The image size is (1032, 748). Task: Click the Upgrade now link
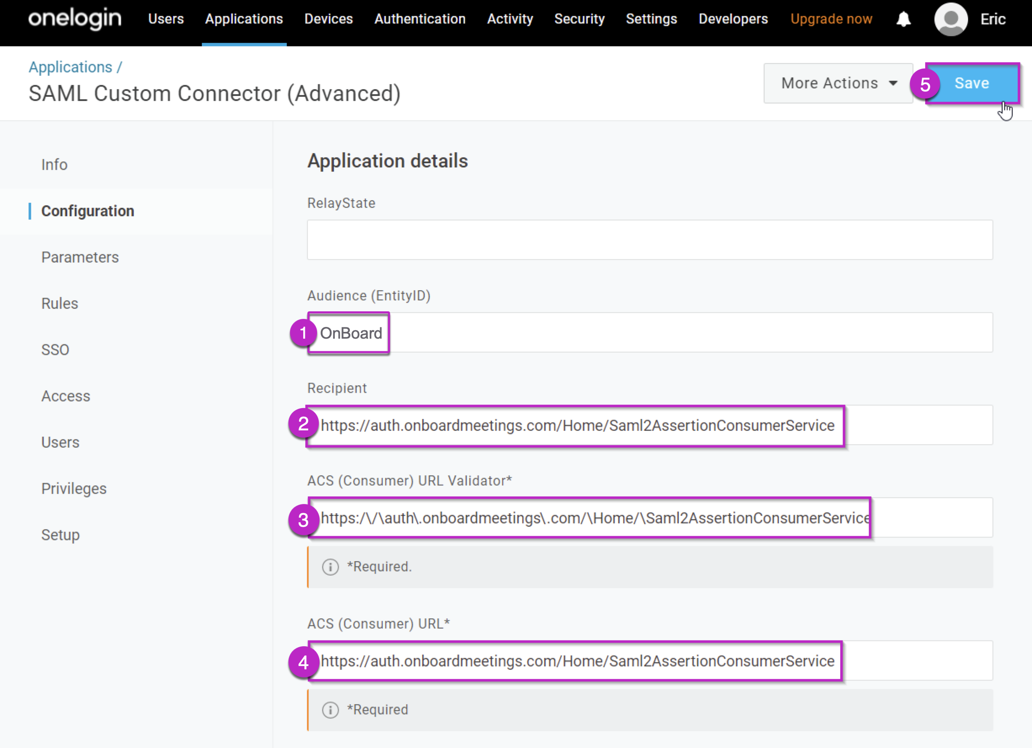click(x=831, y=19)
